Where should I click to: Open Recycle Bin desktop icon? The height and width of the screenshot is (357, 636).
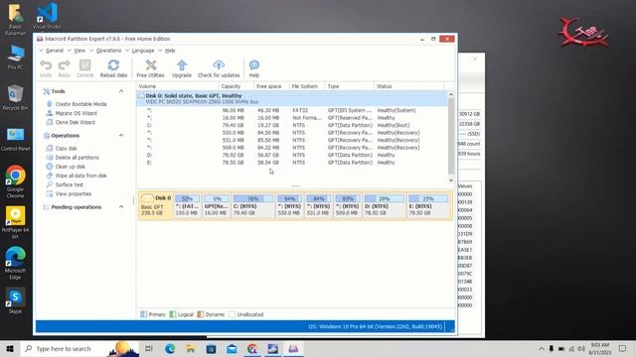tap(16, 97)
